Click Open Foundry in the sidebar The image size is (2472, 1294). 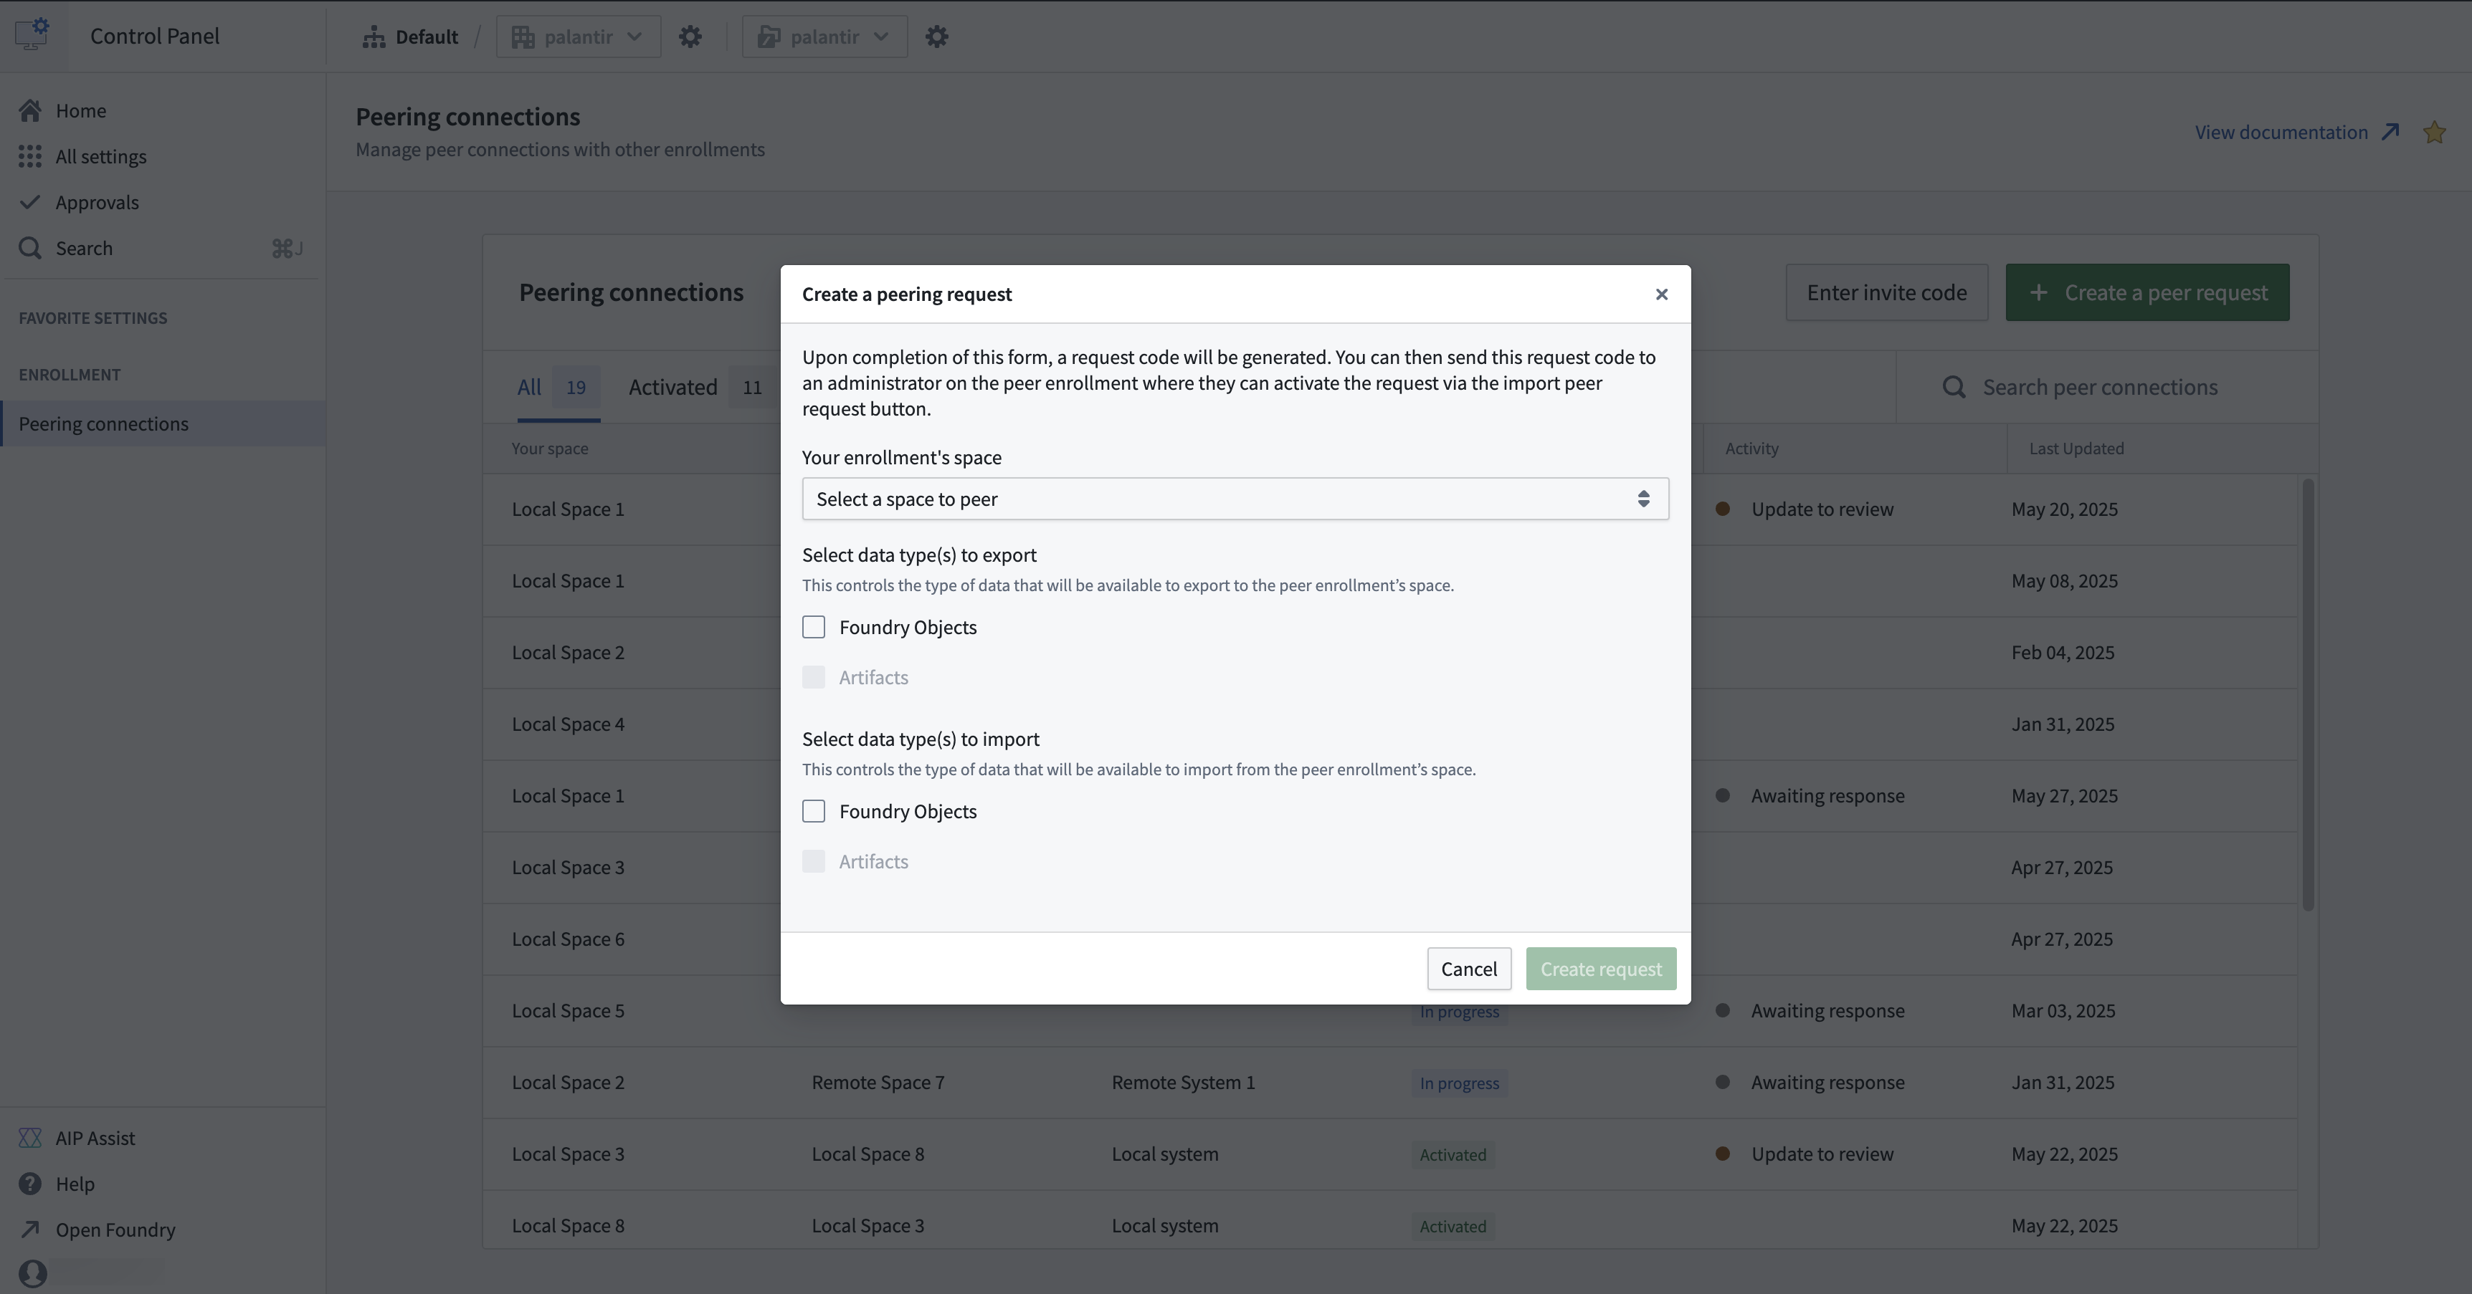click(x=115, y=1230)
